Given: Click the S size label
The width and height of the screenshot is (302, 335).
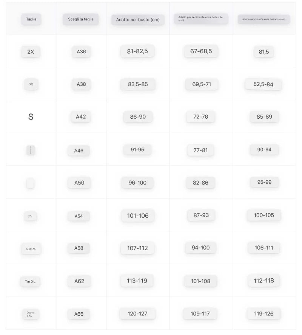Looking at the screenshot, I should click(x=31, y=117).
